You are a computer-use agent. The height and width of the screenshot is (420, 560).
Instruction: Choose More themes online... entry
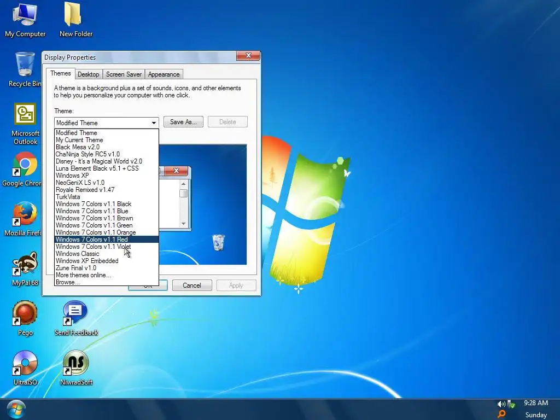tap(107, 275)
